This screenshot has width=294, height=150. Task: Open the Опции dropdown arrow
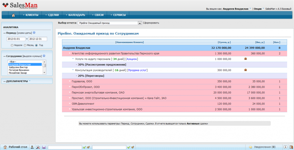[x=263, y=9]
